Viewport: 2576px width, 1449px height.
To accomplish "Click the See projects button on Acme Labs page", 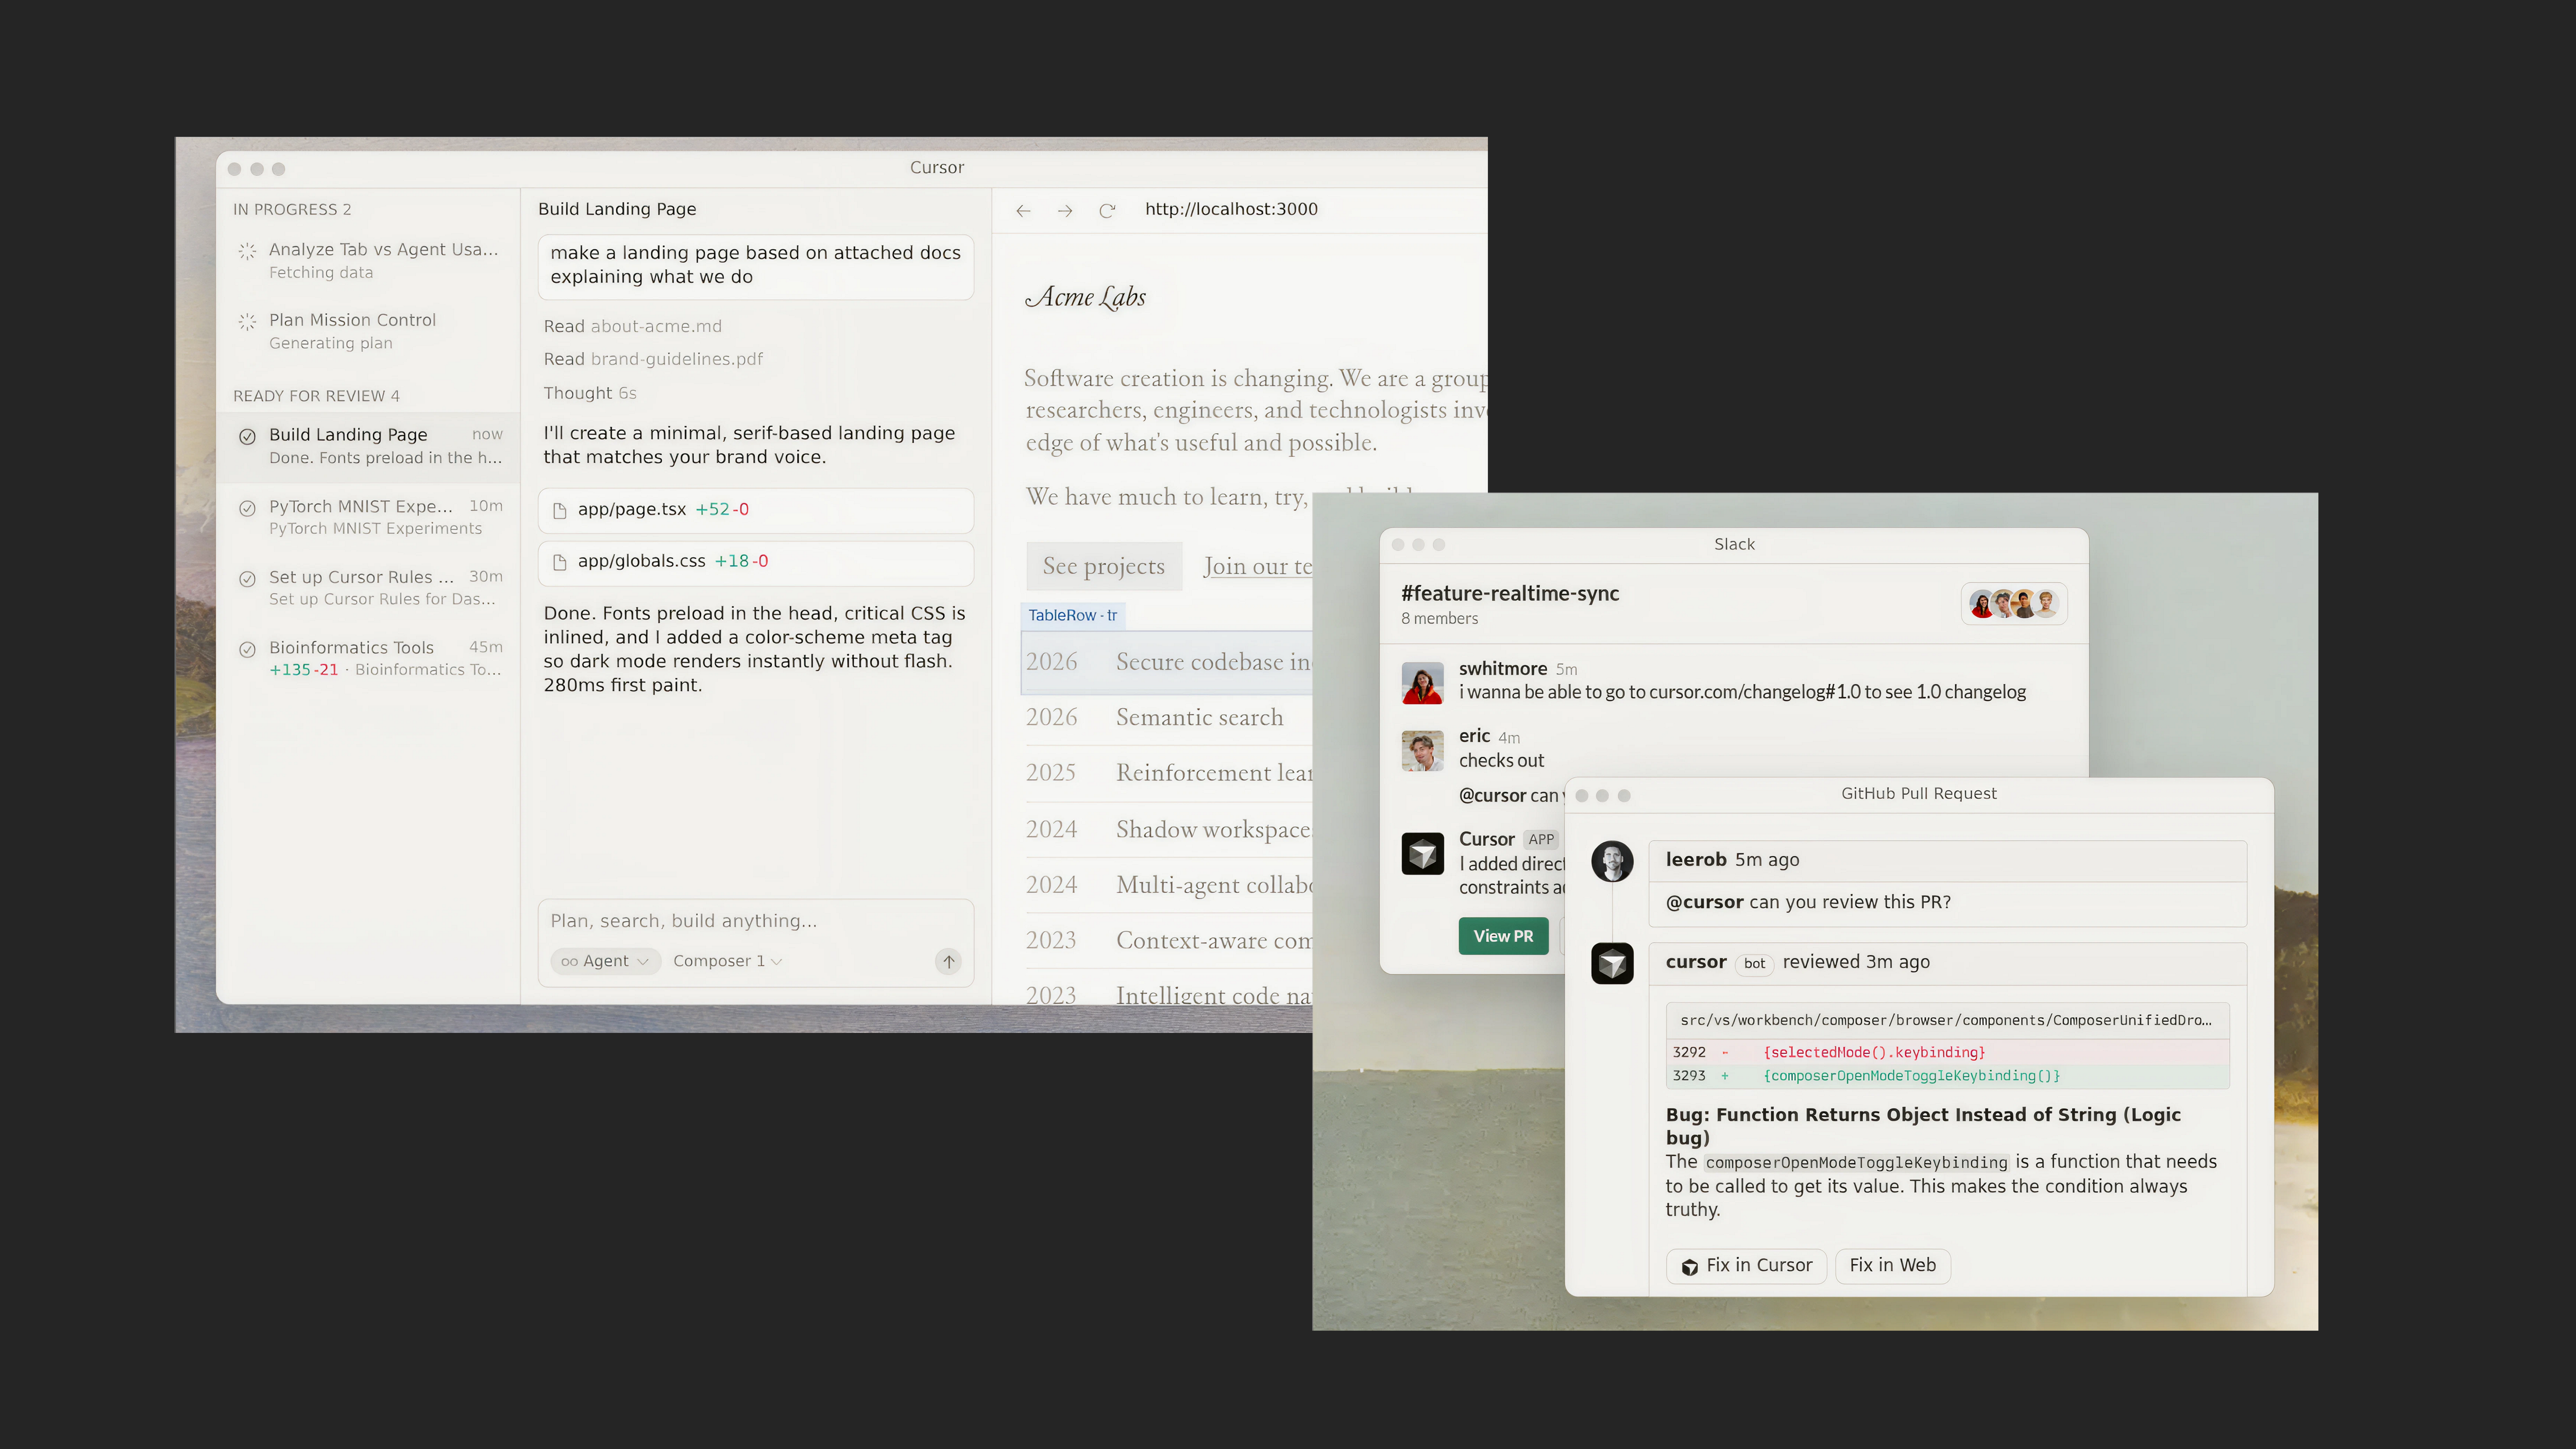I will tap(1103, 566).
